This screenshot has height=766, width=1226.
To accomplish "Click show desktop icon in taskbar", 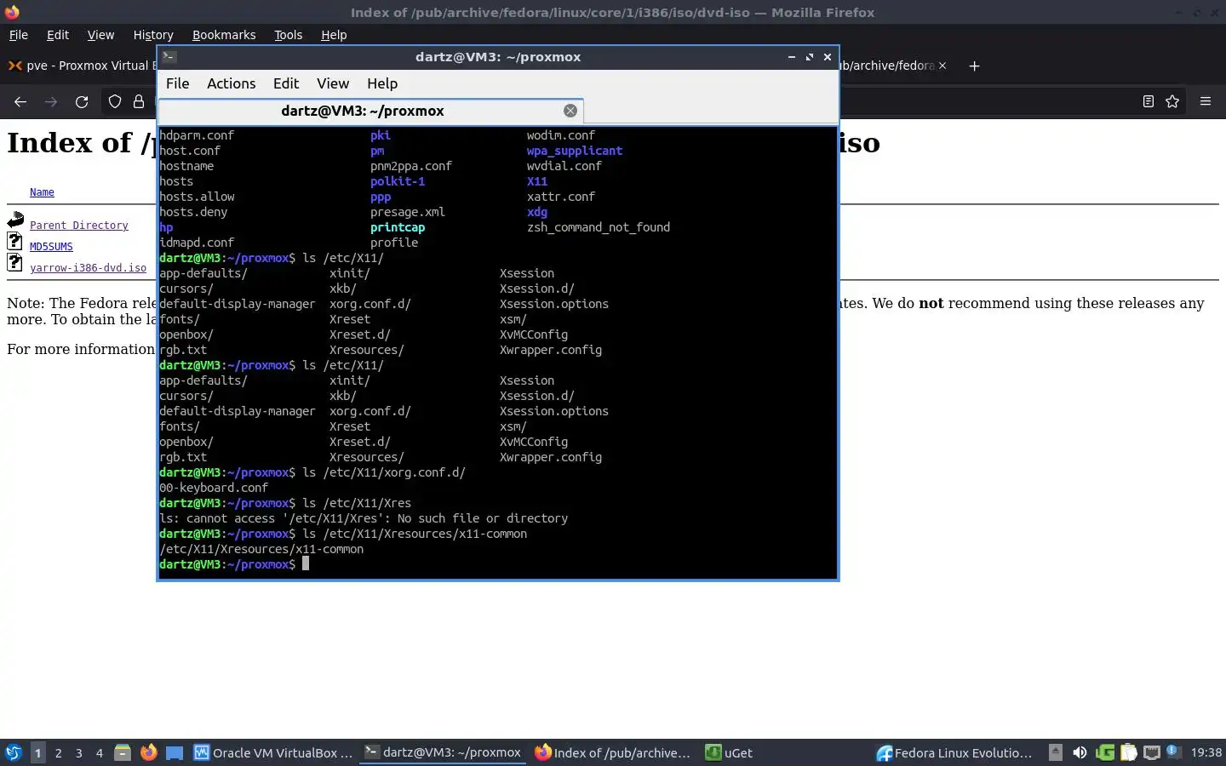I will pos(175,752).
